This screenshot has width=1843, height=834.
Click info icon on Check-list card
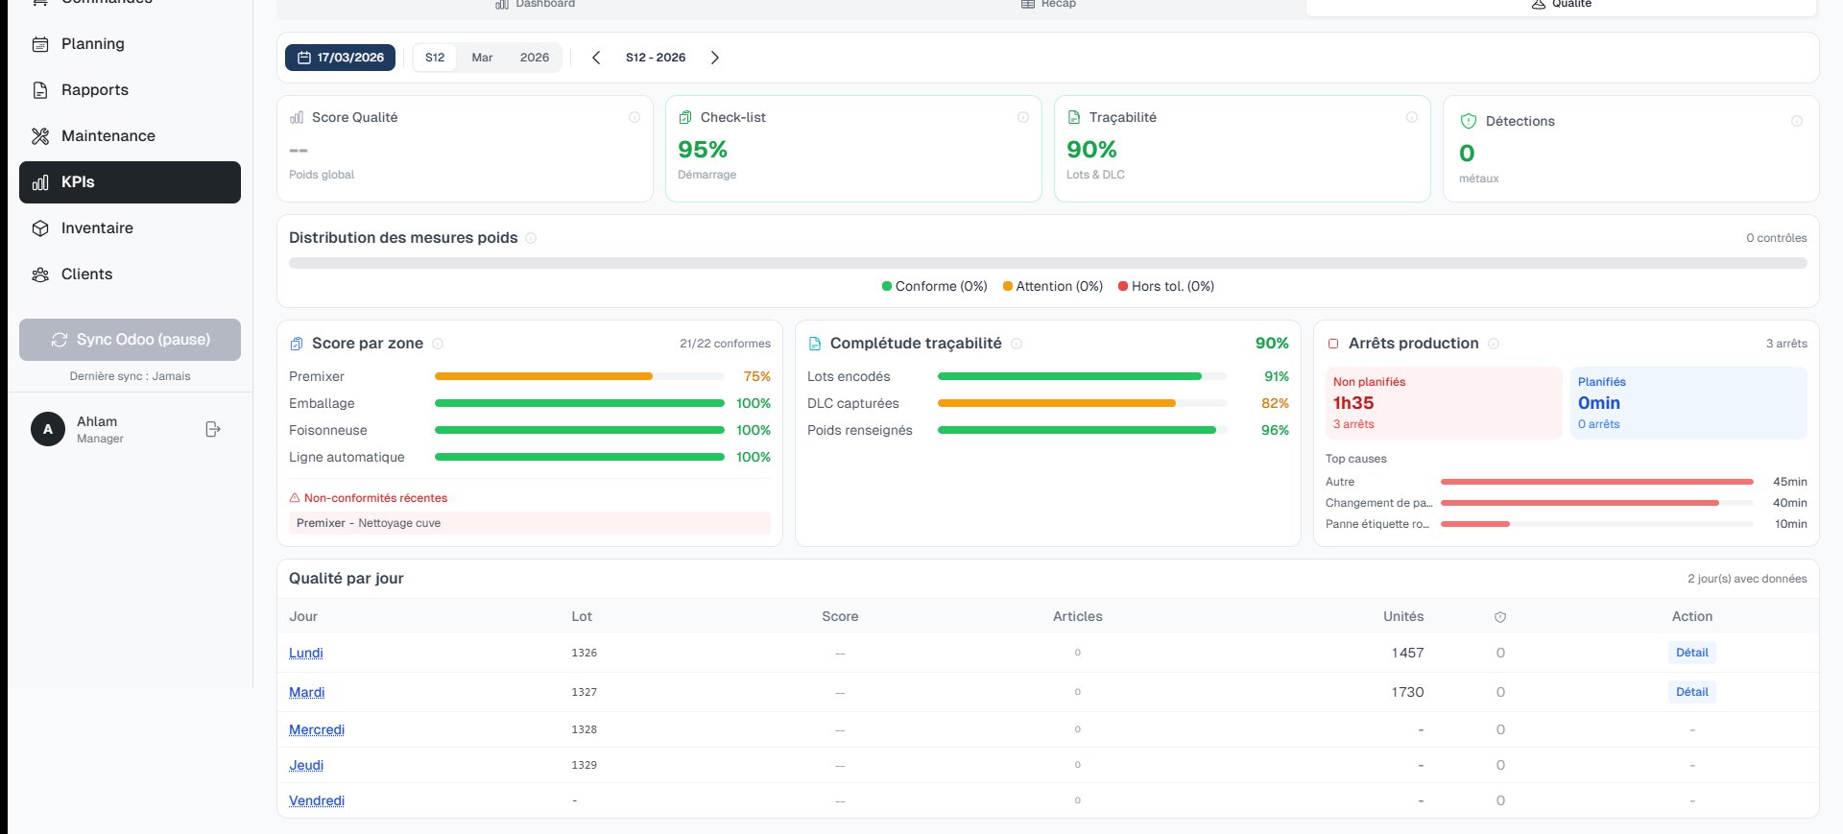[1023, 117]
